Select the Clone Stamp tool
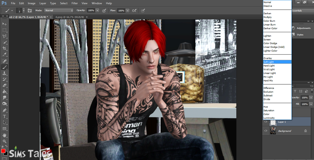 click(4, 73)
